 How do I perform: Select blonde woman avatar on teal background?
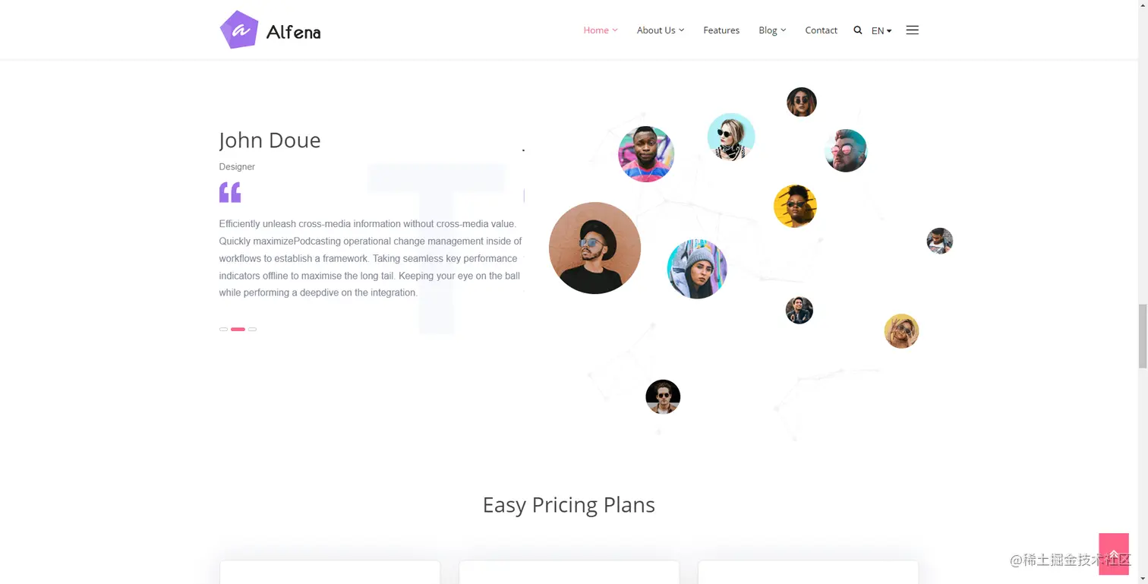731,137
